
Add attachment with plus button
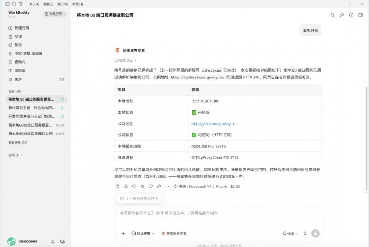tap(123, 234)
